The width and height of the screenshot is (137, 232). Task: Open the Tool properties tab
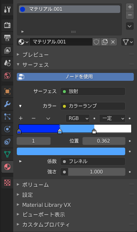pyautogui.click(x=7, y=9)
